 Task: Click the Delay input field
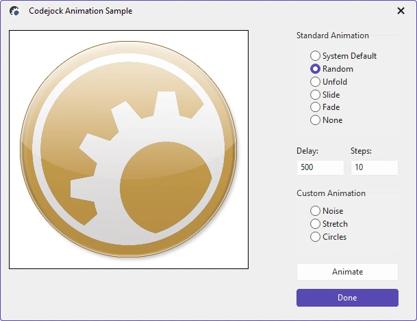(320, 167)
